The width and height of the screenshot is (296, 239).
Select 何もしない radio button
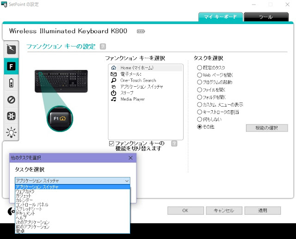tap(199, 119)
